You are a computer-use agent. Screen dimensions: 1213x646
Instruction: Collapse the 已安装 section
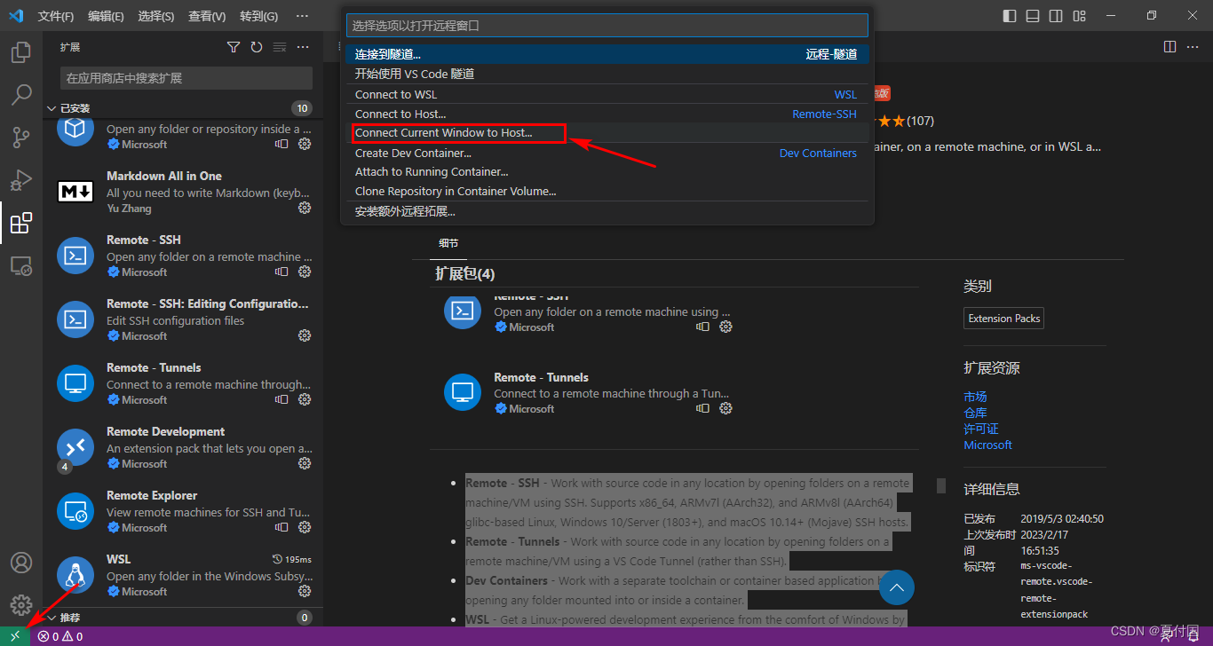[x=183, y=108]
